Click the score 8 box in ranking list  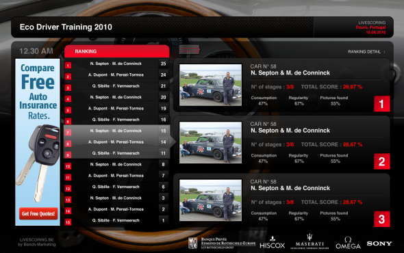[164, 165]
